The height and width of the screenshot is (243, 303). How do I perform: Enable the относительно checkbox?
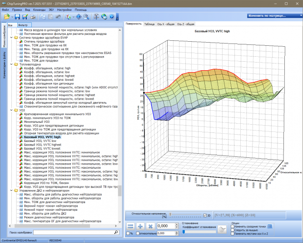click(138, 233)
